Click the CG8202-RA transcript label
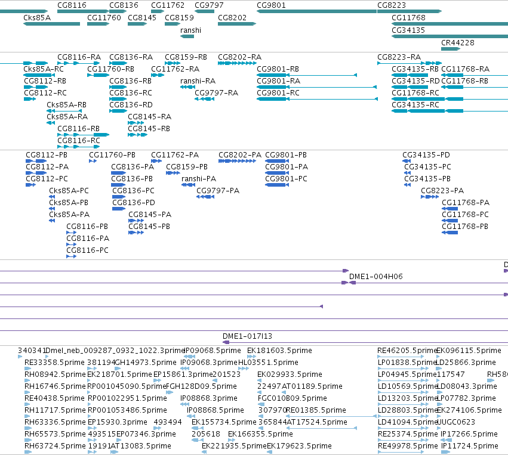Viewport: 508px width, 455px height. pyautogui.click(x=239, y=57)
